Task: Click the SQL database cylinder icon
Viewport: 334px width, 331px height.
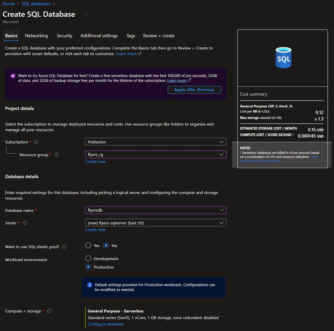Action: tap(283, 57)
